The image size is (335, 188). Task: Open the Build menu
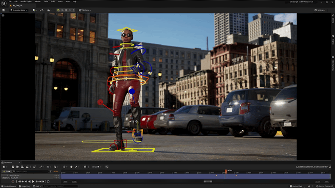click(x=53, y=2)
